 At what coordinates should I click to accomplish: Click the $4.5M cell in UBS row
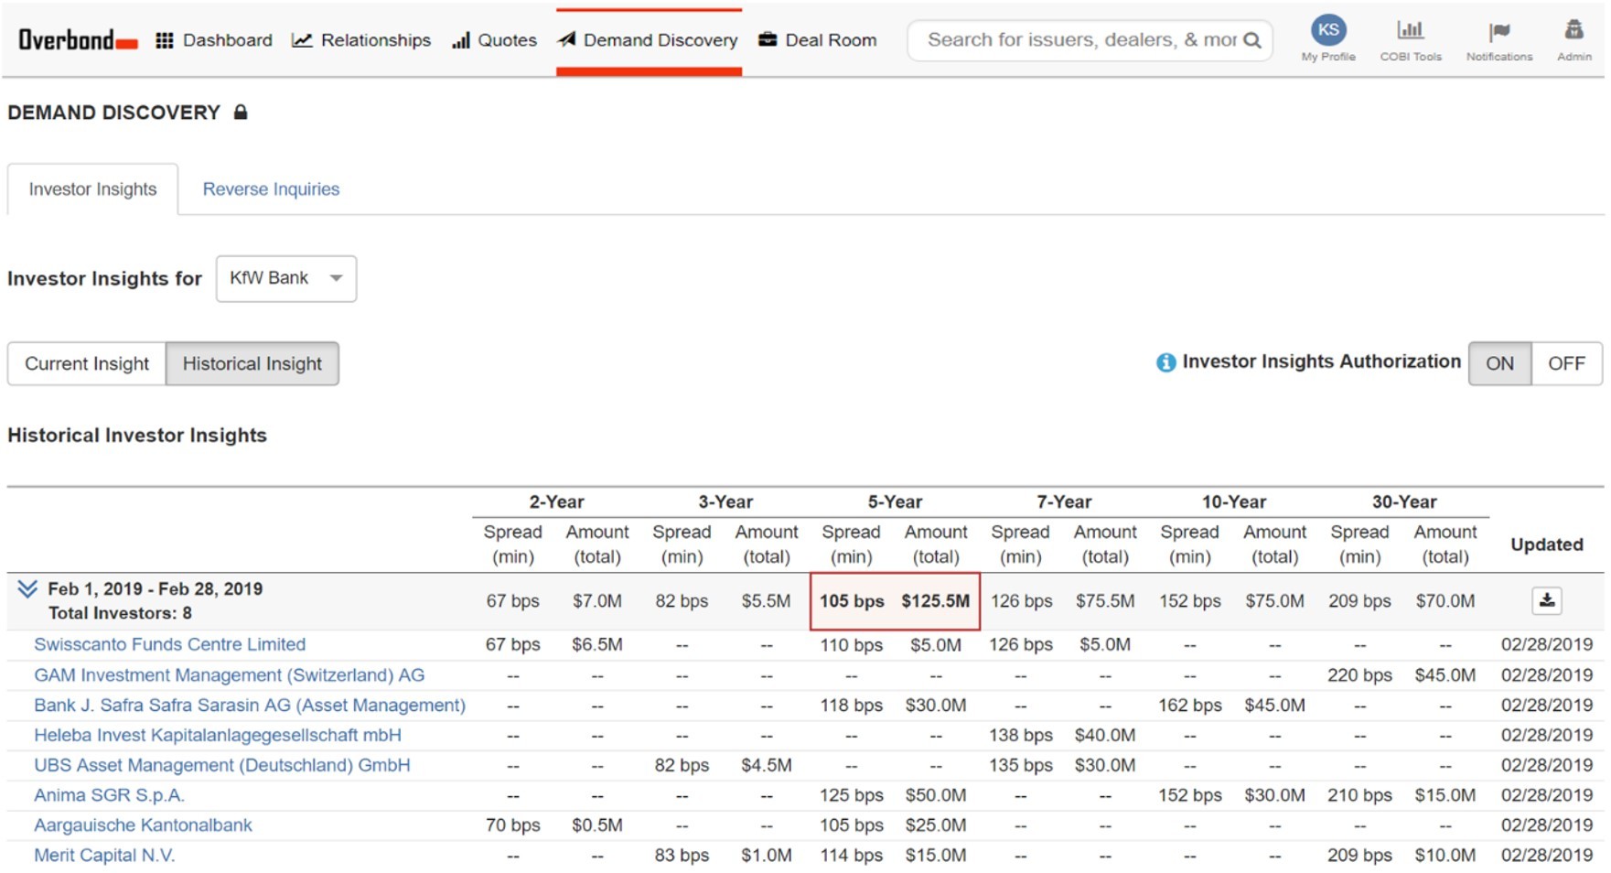[767, 765]
